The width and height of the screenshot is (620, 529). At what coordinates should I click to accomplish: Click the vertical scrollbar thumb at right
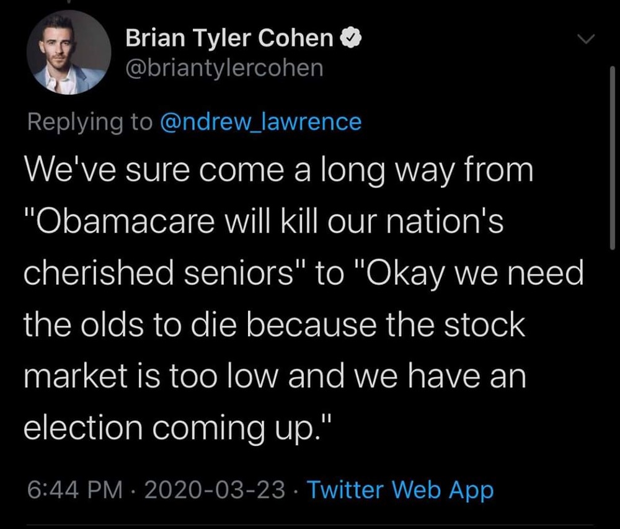click(612, 155)
